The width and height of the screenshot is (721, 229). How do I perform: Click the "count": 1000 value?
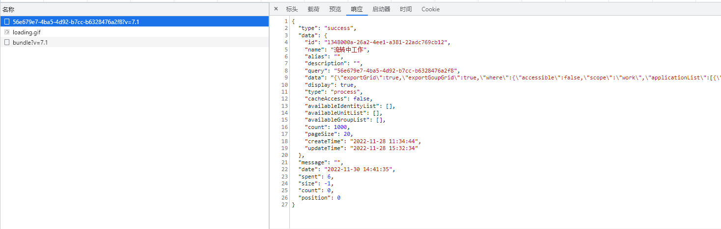tap(340, 127)
